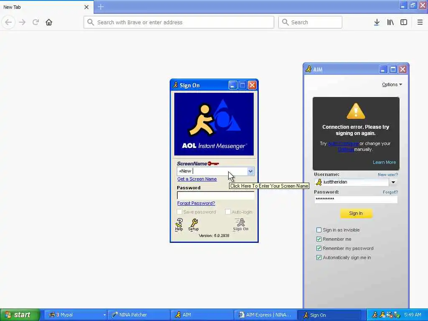428x321 pixels.
Task: Close the New Tab tab
Action: (86, 7)
